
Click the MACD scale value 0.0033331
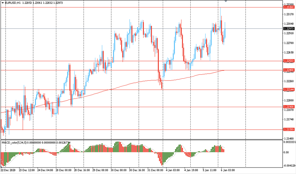(x=289, y=142)
